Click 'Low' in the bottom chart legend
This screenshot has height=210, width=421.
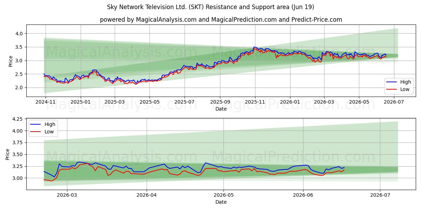tap(49, 132)
